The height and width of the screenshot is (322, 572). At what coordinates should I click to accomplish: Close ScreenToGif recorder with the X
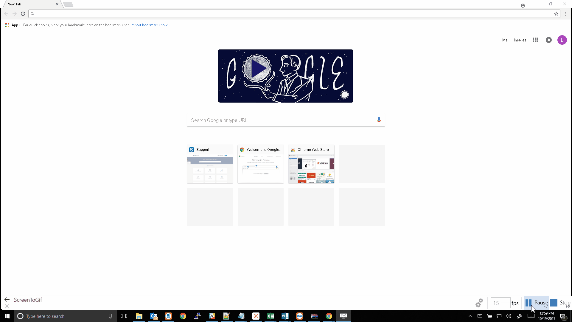(7, 306)
